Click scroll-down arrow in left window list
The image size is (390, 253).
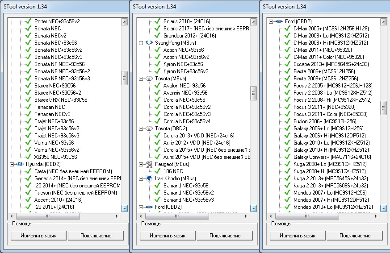click(x=124, y=208)
